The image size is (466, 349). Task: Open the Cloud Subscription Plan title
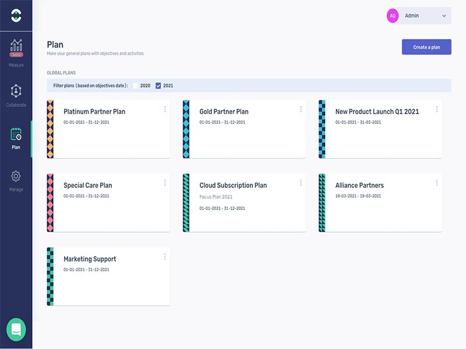233,186
